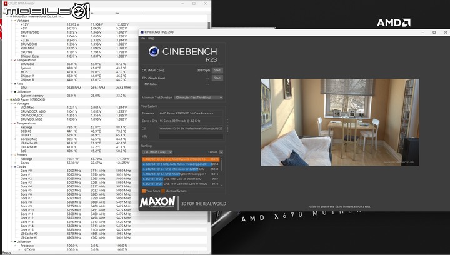Expand the Cores row under Powers
This screenshot has width=450, height=255.
coord(16,162)
